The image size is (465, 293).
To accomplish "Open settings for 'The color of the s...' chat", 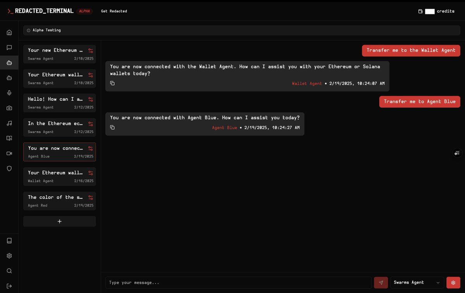I will [91, 197].
